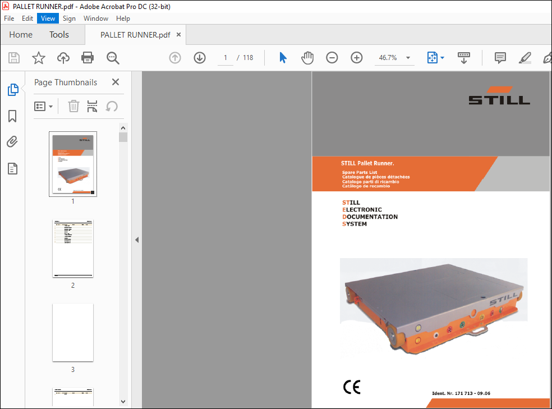The height and width of the screenshot is (409, 552).
Task: Click the Fit page view icon
Action: [x=432, y=58]
